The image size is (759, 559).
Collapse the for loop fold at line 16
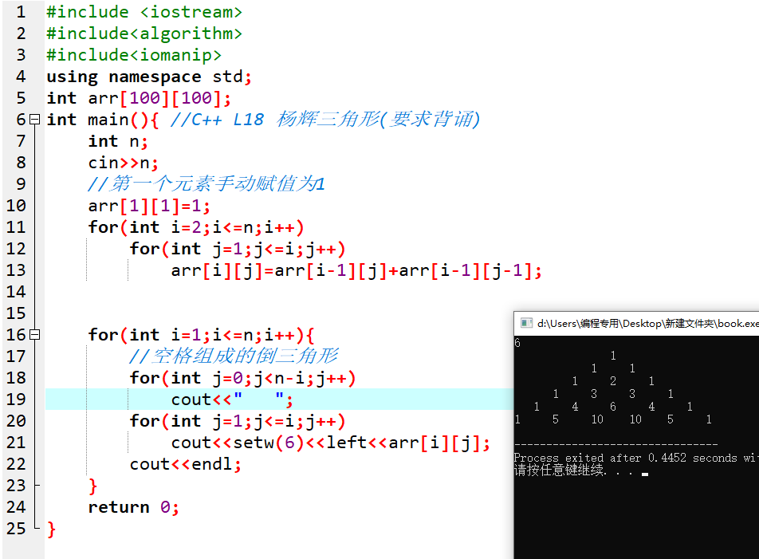(35, 334)
